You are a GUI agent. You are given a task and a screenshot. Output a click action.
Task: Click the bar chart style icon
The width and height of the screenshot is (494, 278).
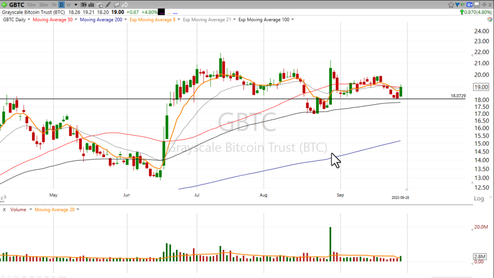pyautogui.click(x=92, y=5)
